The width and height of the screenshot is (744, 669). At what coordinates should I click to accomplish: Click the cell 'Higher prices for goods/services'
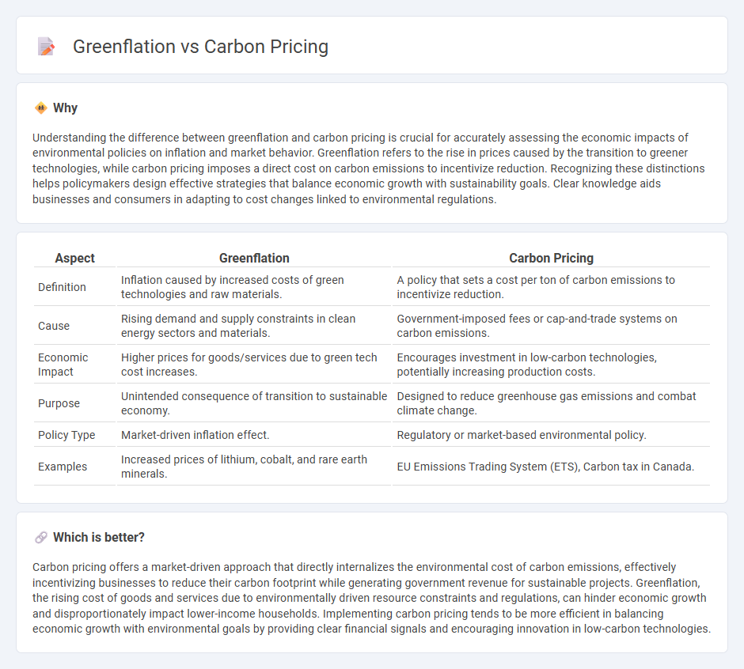(254, 365)
